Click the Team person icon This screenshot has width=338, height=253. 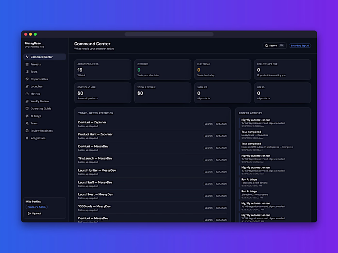(x=27, y=123)
